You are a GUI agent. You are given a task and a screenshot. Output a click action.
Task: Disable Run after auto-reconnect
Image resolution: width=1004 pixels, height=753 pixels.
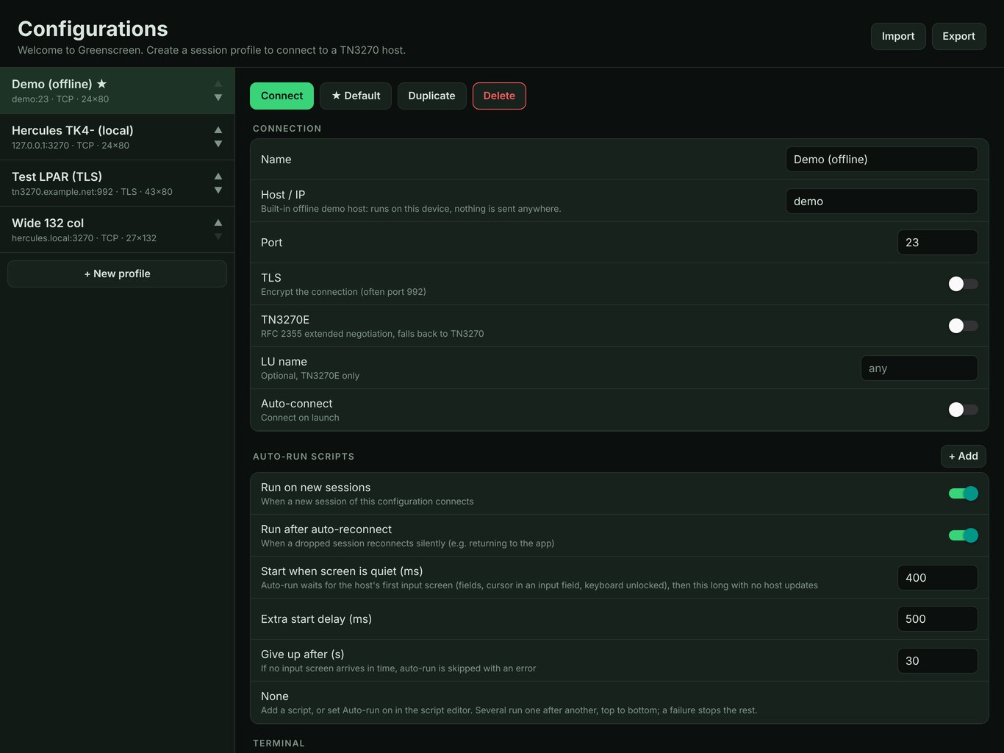coord(963,535)
